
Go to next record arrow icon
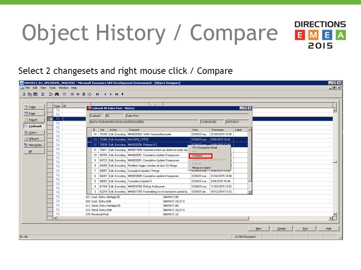pos(111,94)
